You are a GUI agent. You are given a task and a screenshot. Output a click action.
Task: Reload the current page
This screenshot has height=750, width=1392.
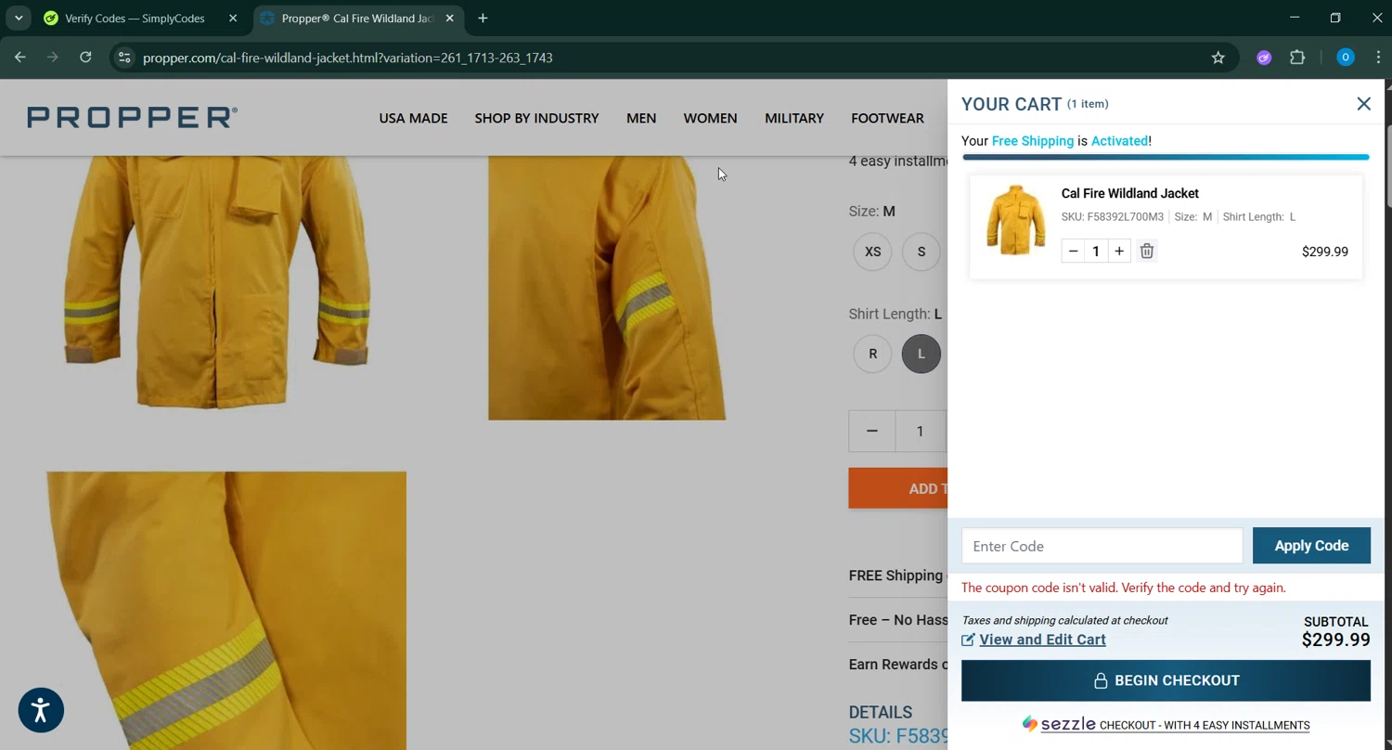(85, 58)
